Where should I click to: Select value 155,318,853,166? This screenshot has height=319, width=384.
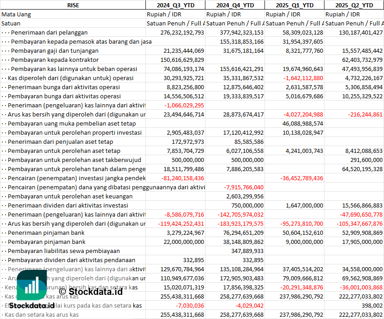click(x=242, y=41)
